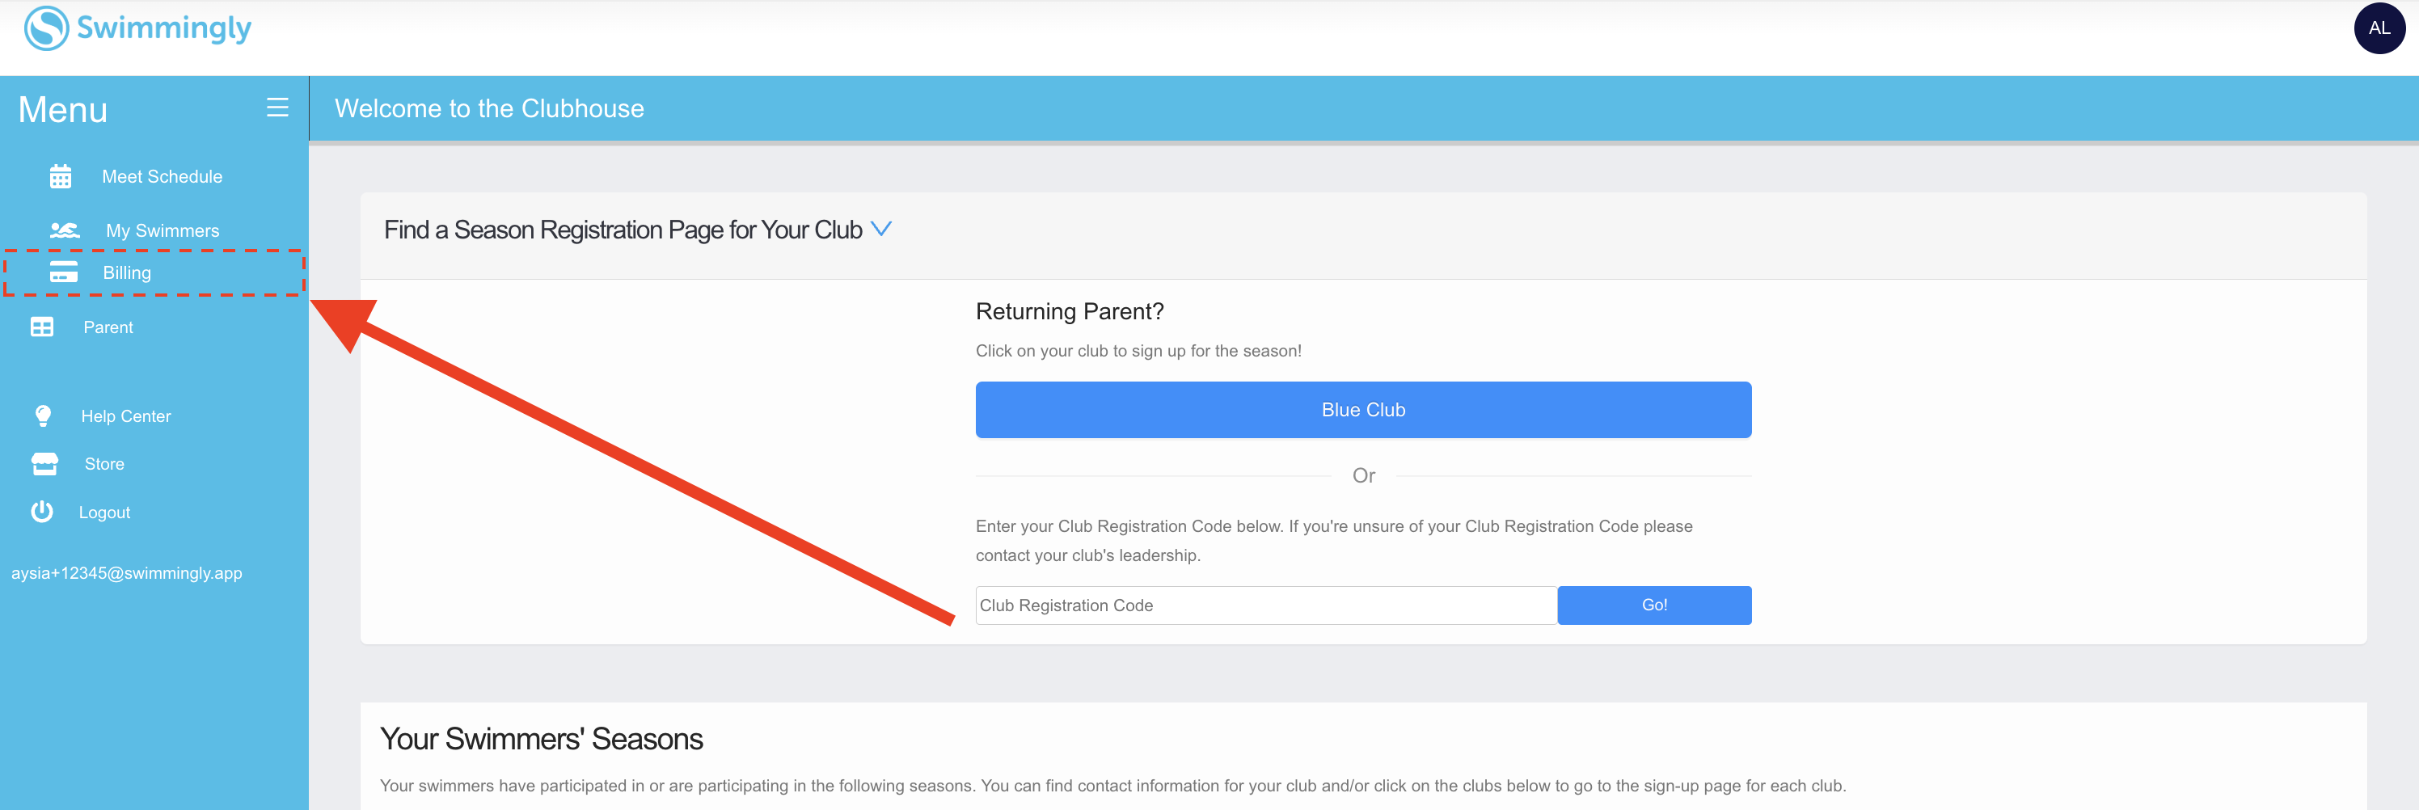Open My Swimmers menu item

pos(163,231)
